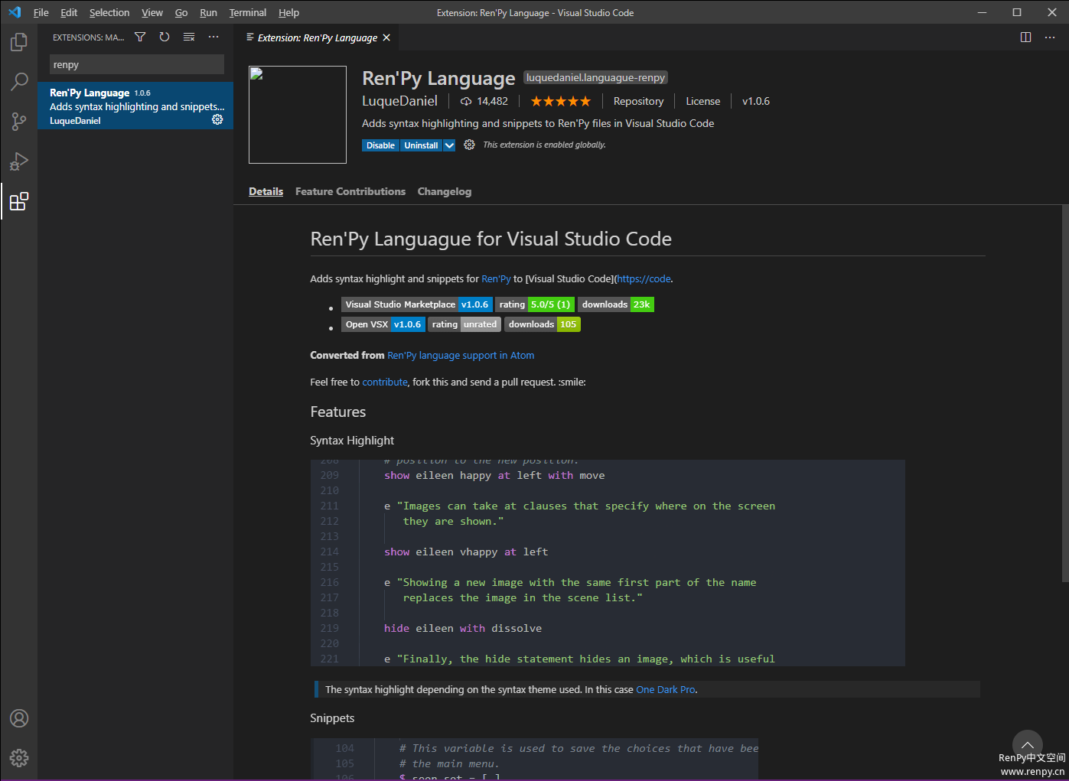Open the View menu
This screenshot has height=781, width=1069.
pos(152,12)
